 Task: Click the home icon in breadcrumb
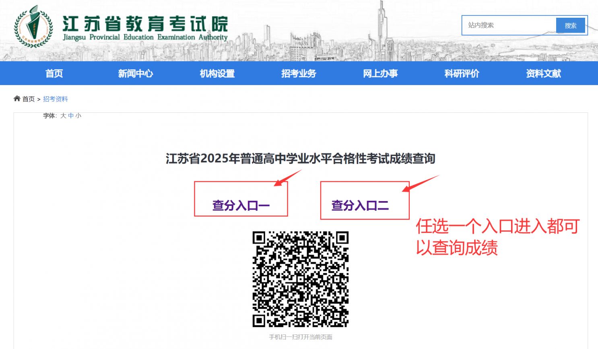pos(17,98)
